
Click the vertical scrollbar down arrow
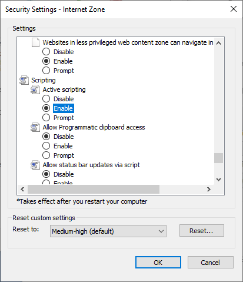218,180
